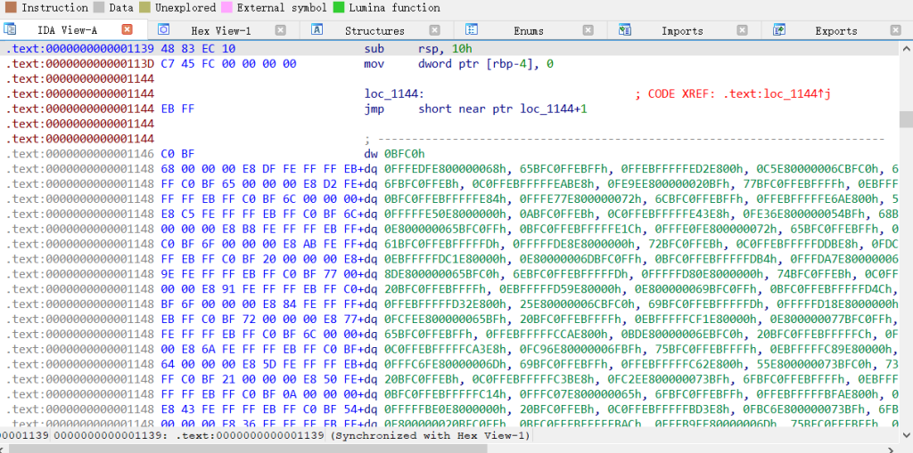Click the Structures tab icon
The width and height of the screenshot is (913, 453).
317,30
